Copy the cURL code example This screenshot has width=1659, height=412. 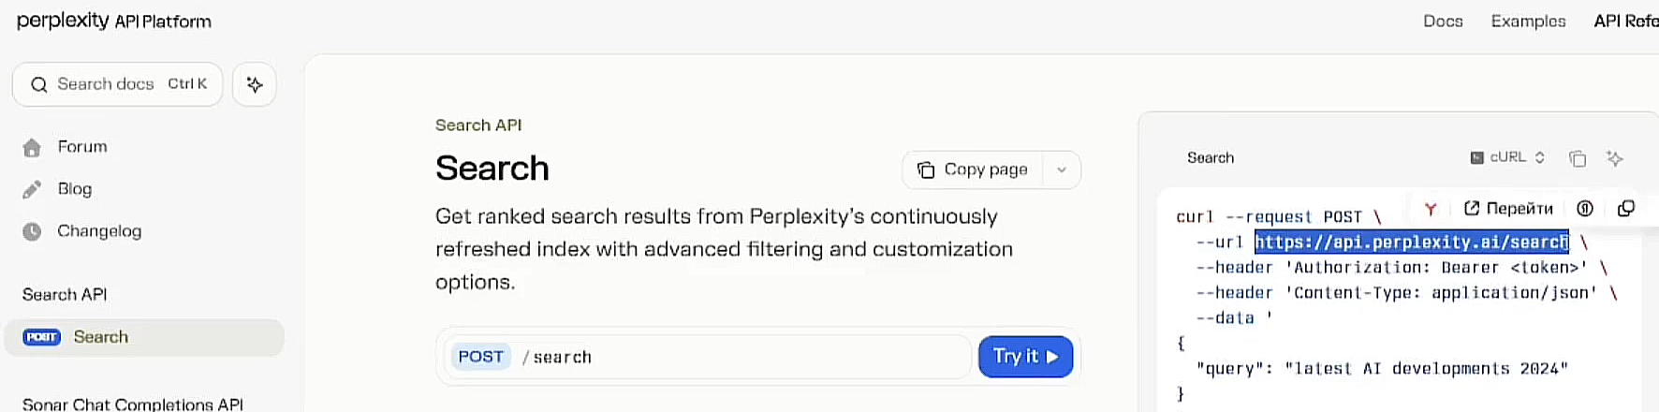pos(1578,158)
